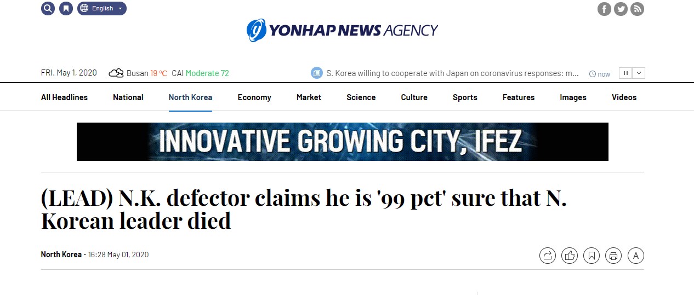This screenshot has height=295, width=694.
Task: Open the Twitter icon in header
Action: (621, 9)
